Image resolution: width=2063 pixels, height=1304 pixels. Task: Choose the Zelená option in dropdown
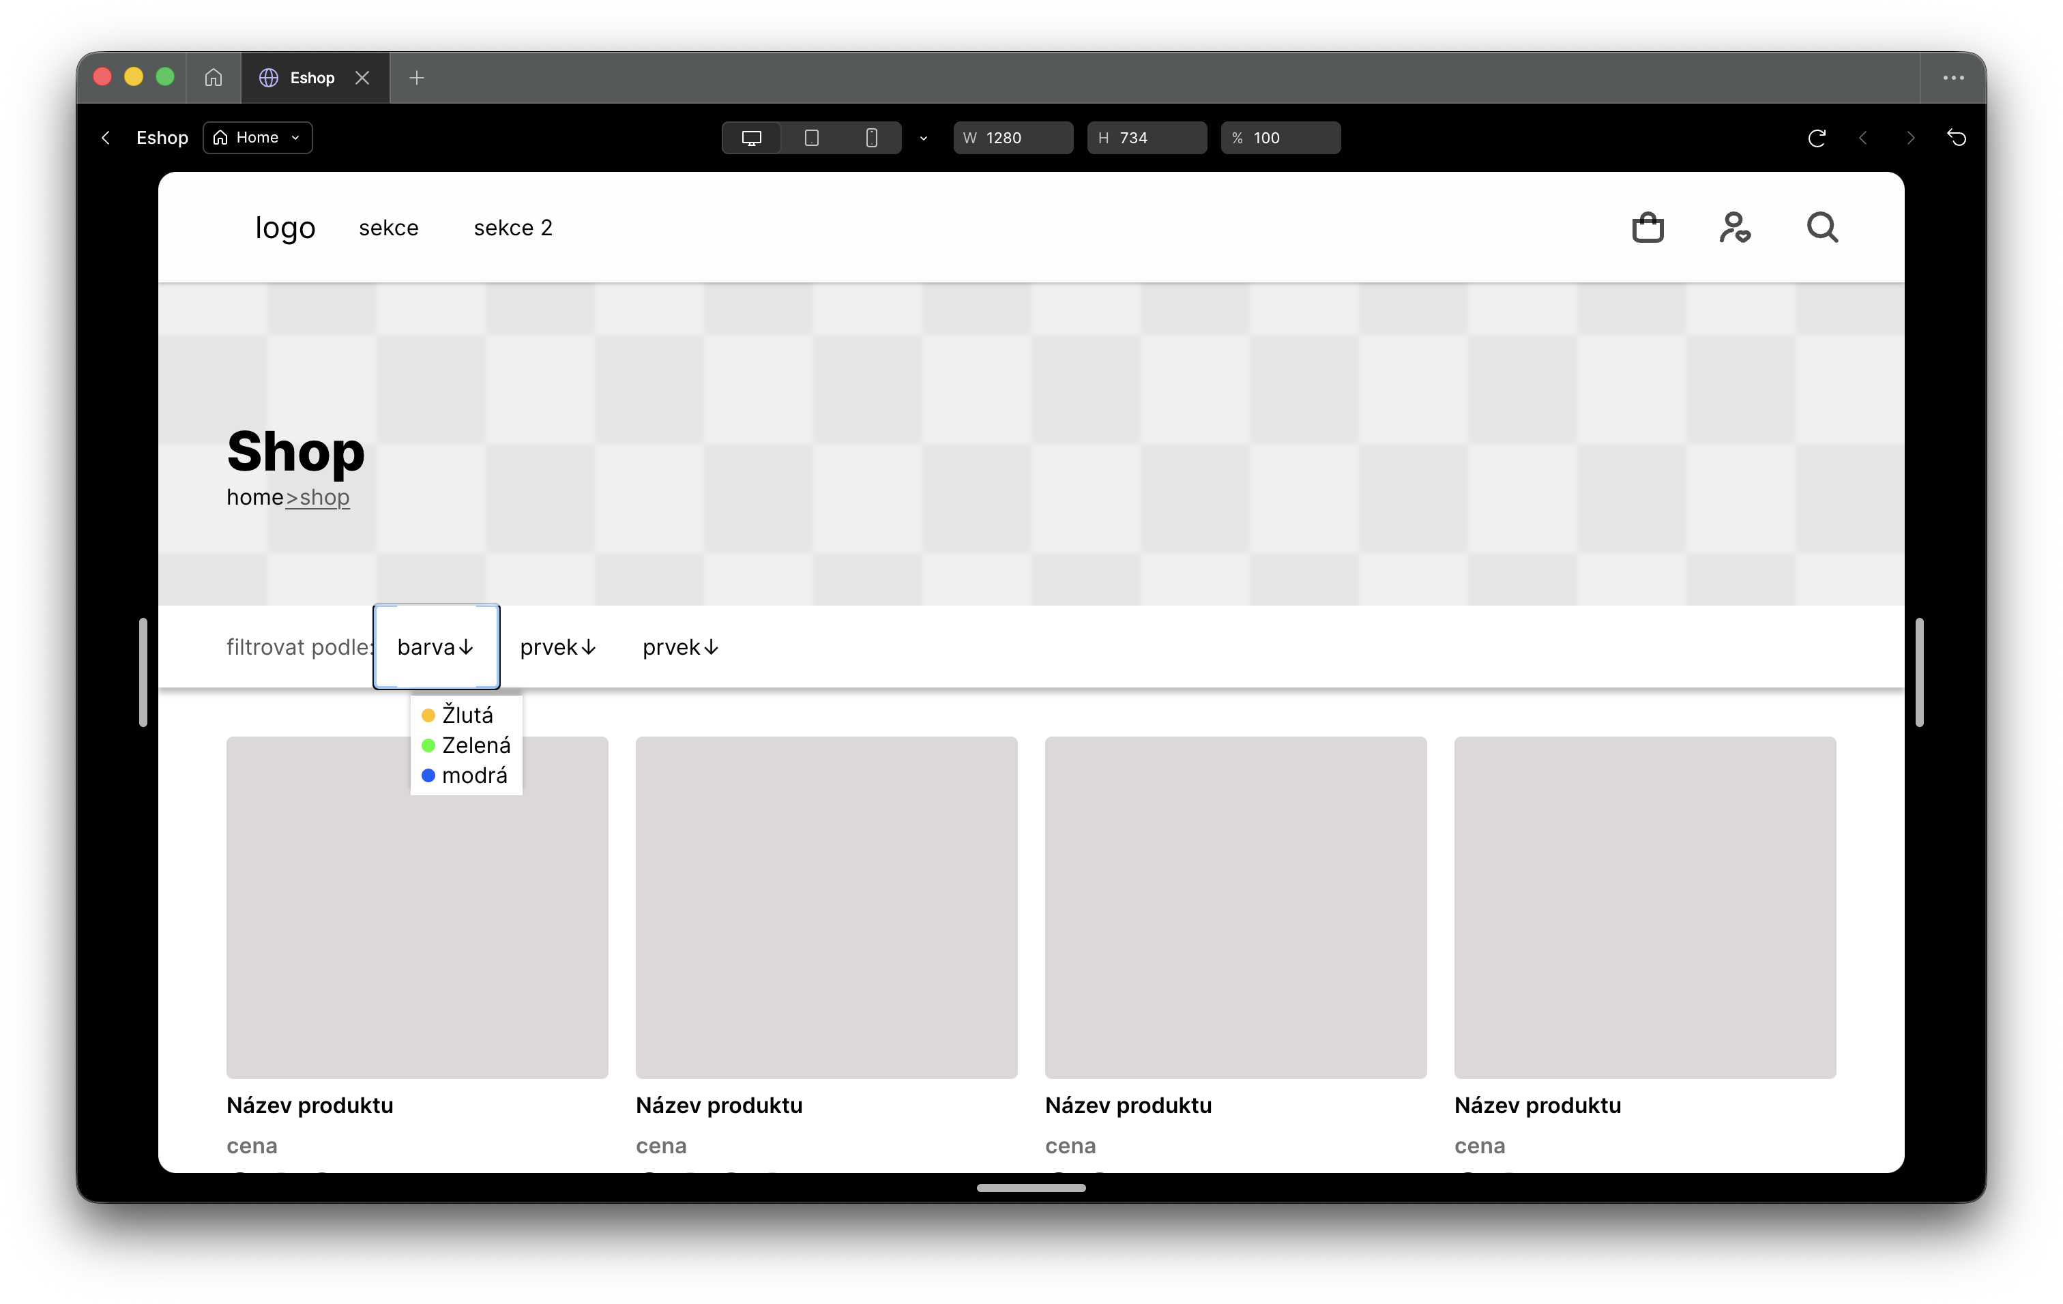[x=466, y=745]
